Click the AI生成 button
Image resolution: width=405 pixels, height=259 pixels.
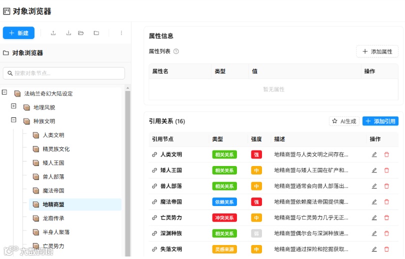tap(344, 121)
